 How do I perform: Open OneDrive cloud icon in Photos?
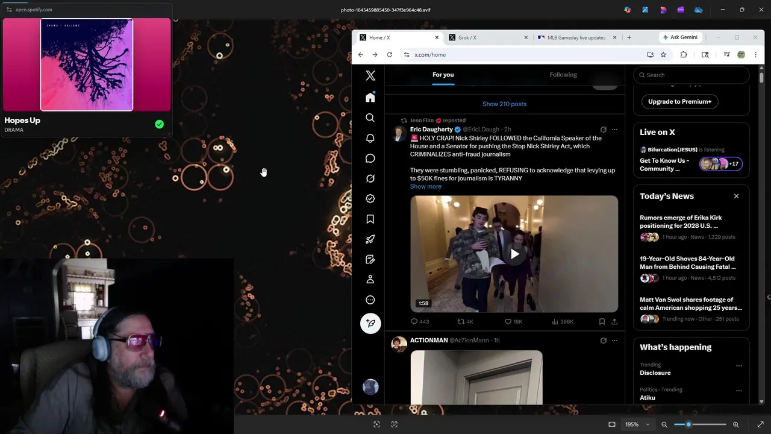pyautogui.click(x=699, y=10)
